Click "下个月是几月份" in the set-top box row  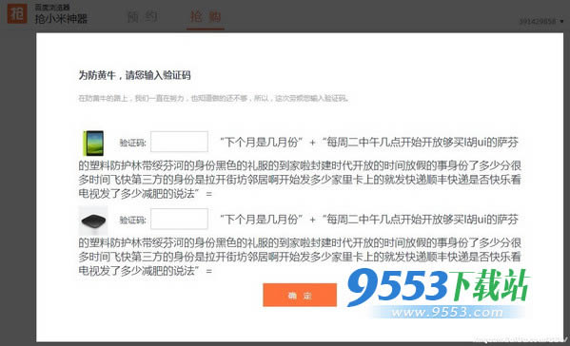point(262,220)
